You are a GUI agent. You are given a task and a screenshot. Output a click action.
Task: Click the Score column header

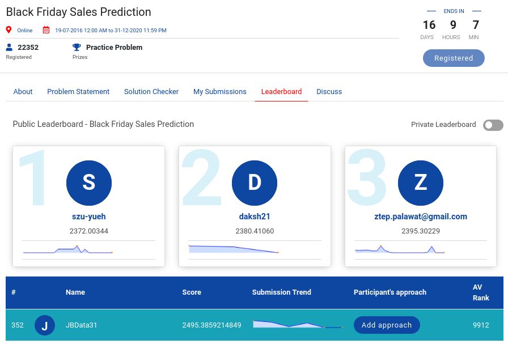click(x=192, y=292)
